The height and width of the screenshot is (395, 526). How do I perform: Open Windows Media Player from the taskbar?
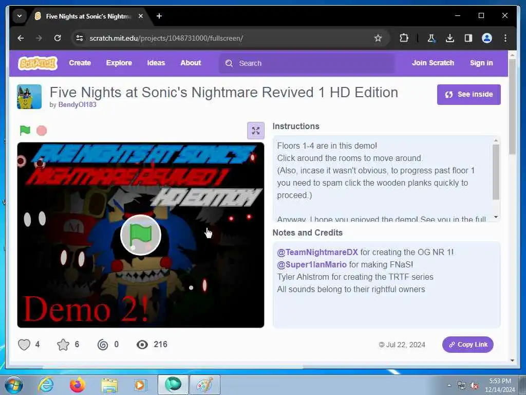coord(140,385)
